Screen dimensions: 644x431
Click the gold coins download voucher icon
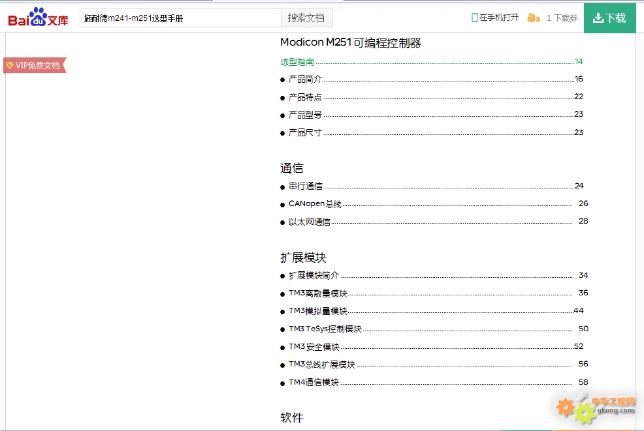534,18
